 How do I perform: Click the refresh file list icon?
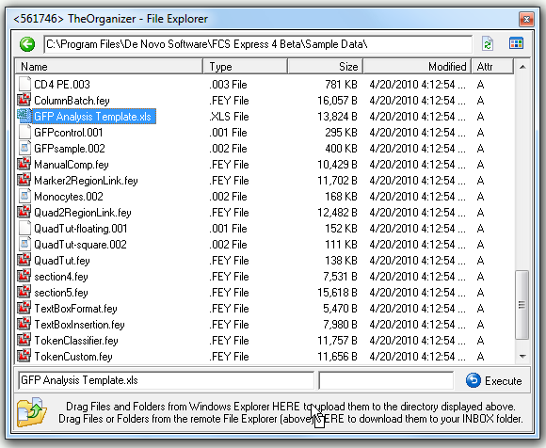click(x=488, y=44)
